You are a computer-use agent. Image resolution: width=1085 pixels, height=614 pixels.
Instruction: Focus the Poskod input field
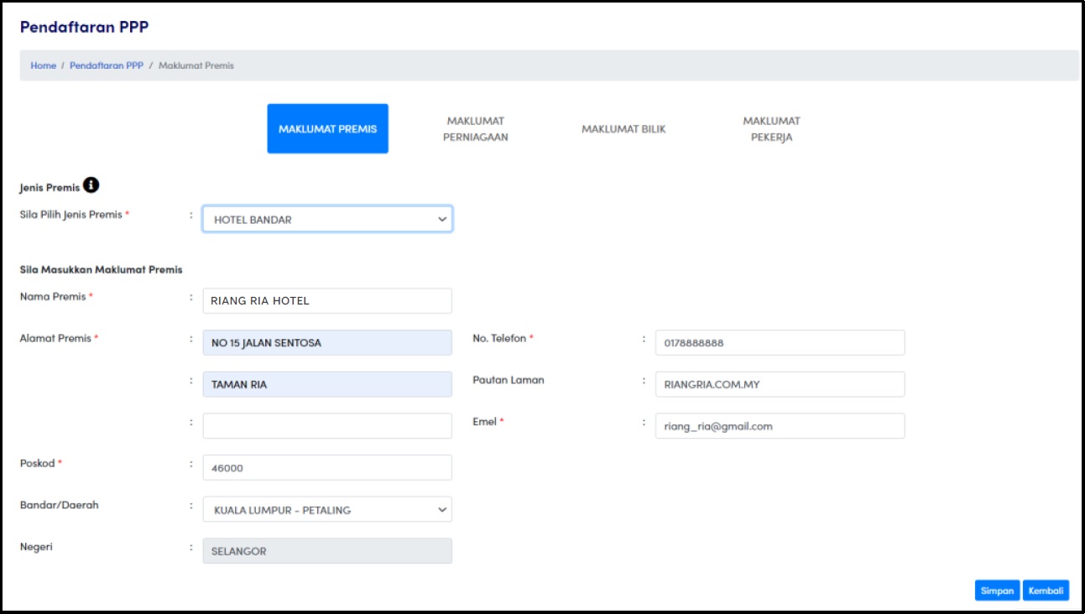(327, 467)
